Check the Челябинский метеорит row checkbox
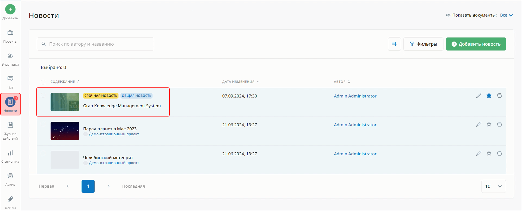 coord(43,153)
